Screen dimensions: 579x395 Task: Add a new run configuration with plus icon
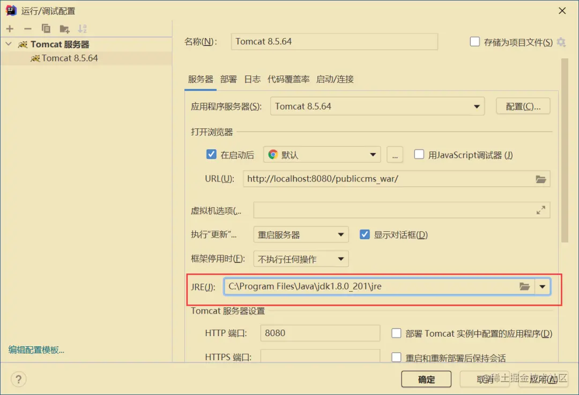pos(10,29)
